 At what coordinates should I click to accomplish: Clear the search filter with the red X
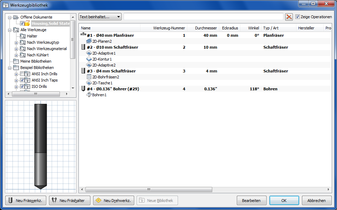(289, 17)
